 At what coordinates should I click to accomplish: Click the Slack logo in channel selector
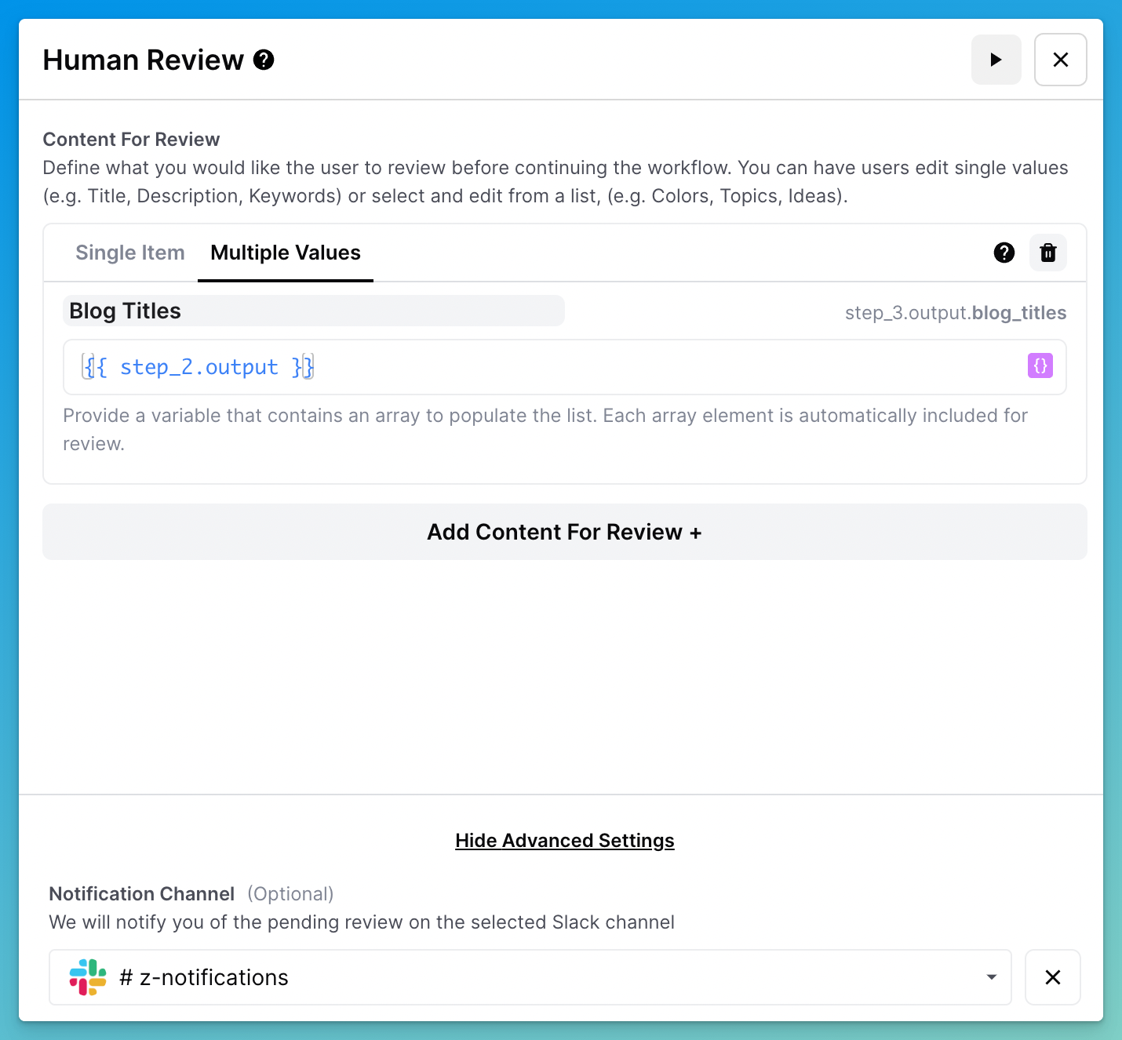[x=88, y=977]
